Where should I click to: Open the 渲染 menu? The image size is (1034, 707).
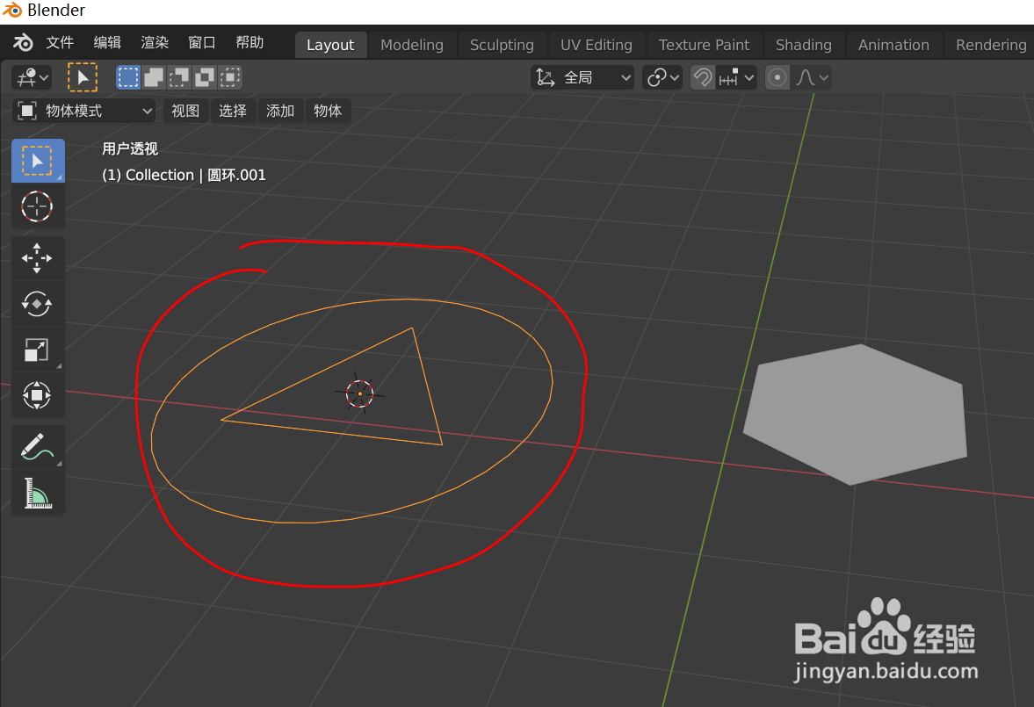pos(154,42)
